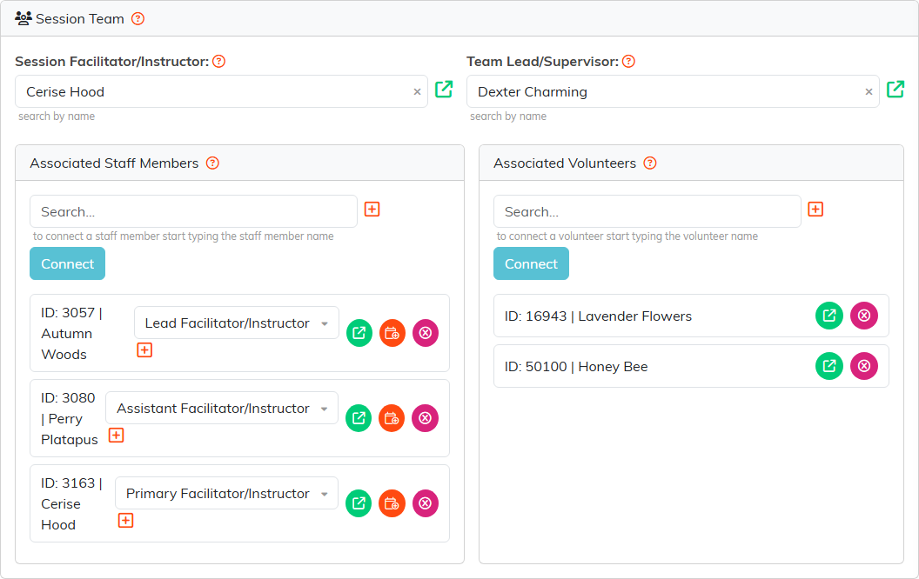Click Connect button under volunteer search

[531, 263]
